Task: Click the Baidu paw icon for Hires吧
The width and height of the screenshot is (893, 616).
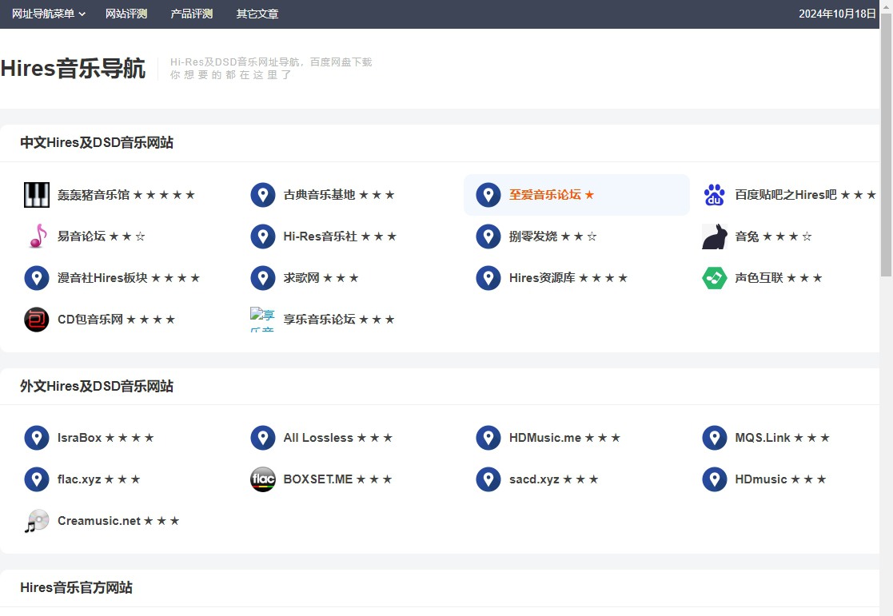Action: (714, 195)
